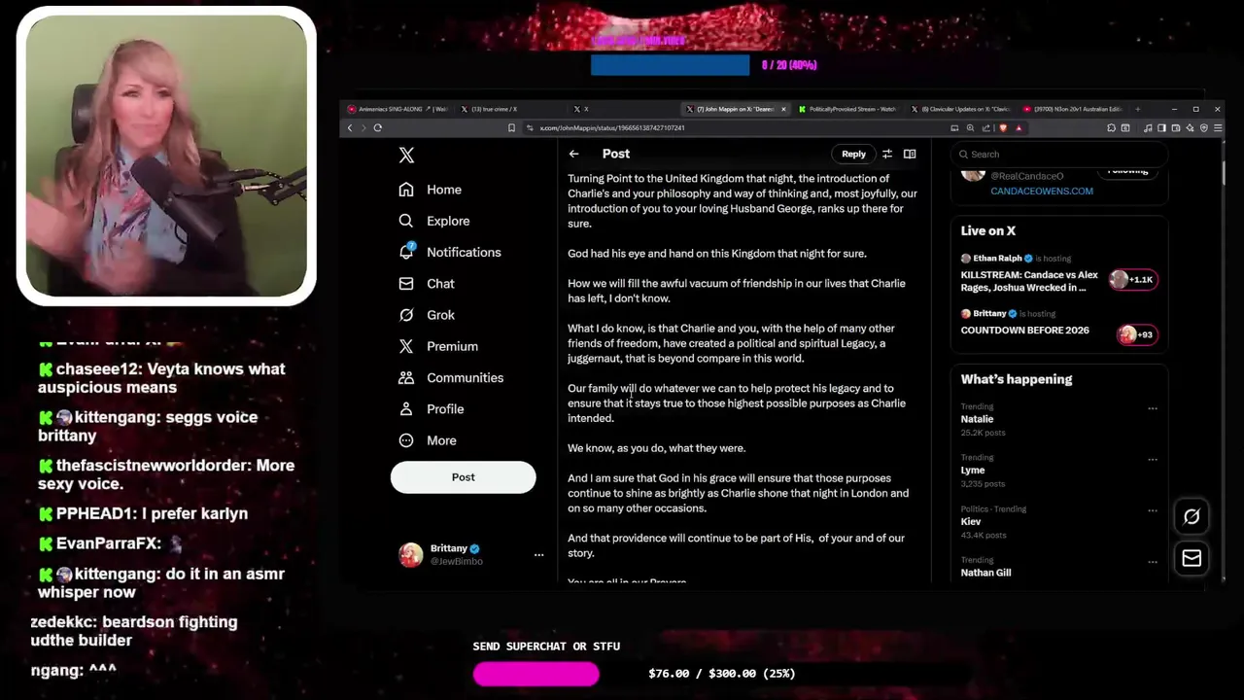Click the streamer webcam overlay

point(166,156)
